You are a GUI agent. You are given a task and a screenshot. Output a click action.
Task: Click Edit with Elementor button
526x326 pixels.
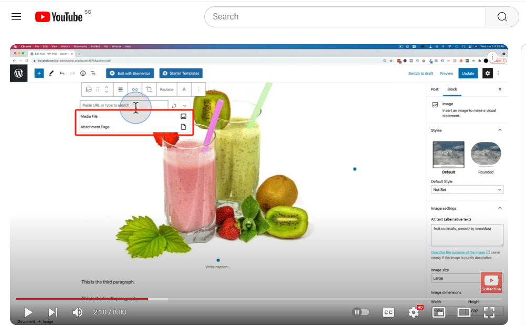pyautogui.click(x=130, y=73)
